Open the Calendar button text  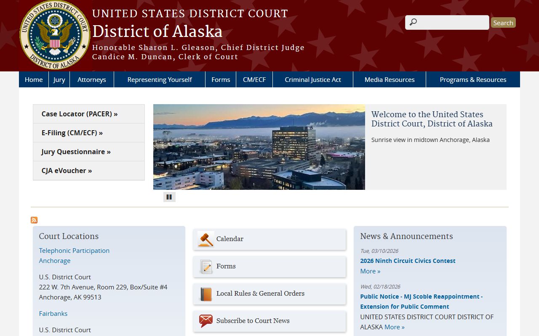230,239
